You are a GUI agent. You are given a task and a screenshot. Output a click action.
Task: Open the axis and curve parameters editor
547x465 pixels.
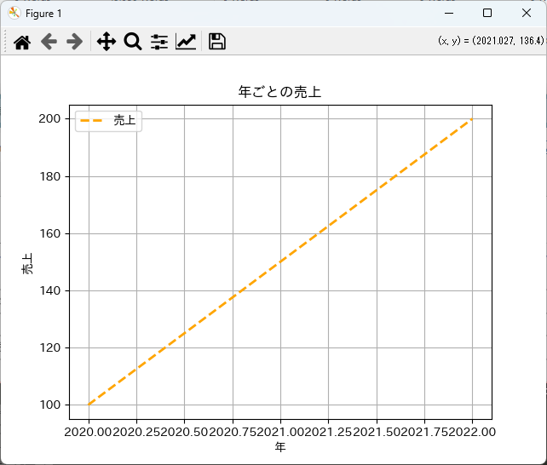point(186,42)
